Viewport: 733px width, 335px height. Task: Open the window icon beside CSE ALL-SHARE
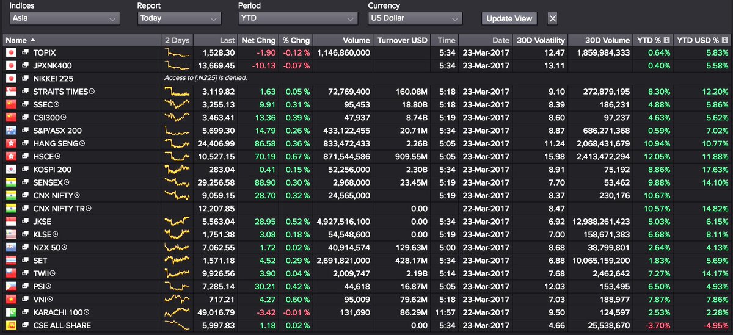[26, 325]
